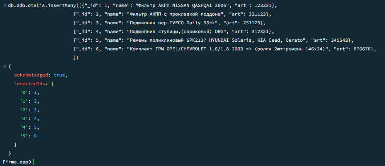This screenshot has height=166, width=385.
Task: Click the 'Подшипник пер.IVECO Daily 96=>' string
Action: (173, 23)
